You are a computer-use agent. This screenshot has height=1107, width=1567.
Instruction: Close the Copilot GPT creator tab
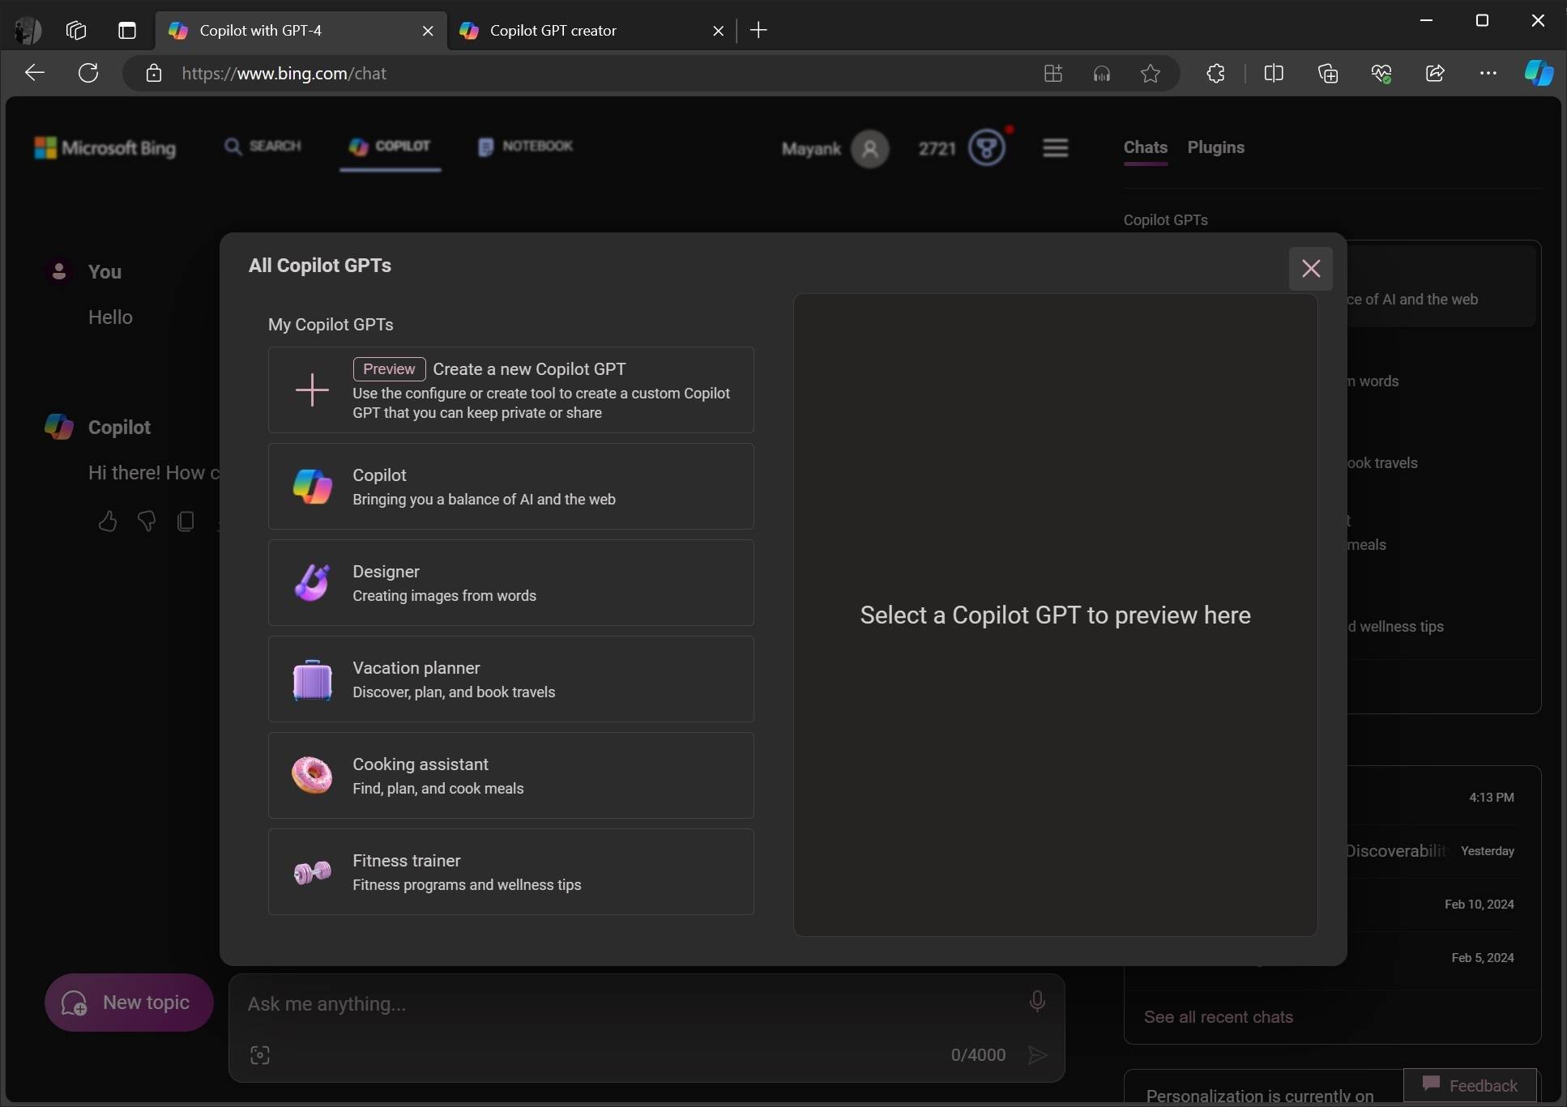(718, 31)
